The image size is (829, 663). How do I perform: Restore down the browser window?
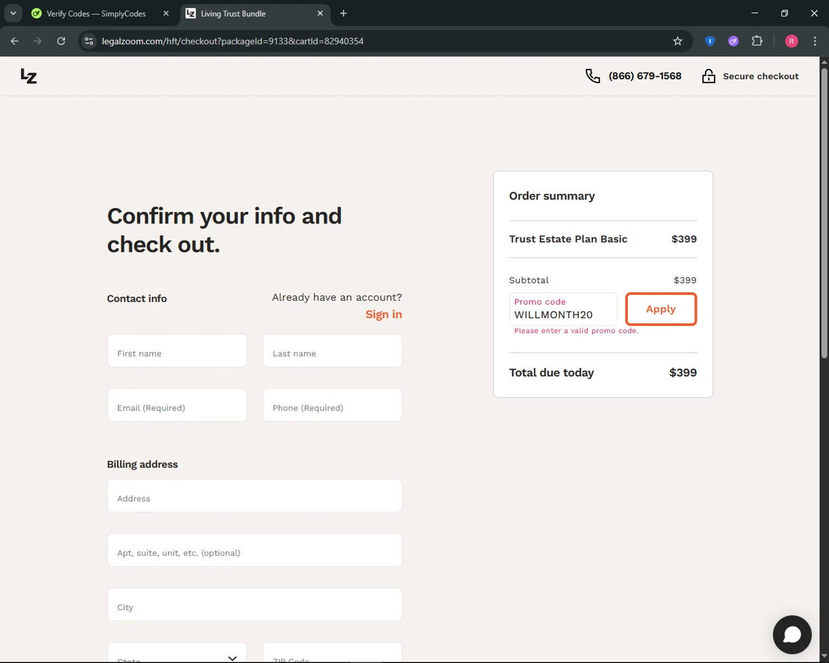784,13
